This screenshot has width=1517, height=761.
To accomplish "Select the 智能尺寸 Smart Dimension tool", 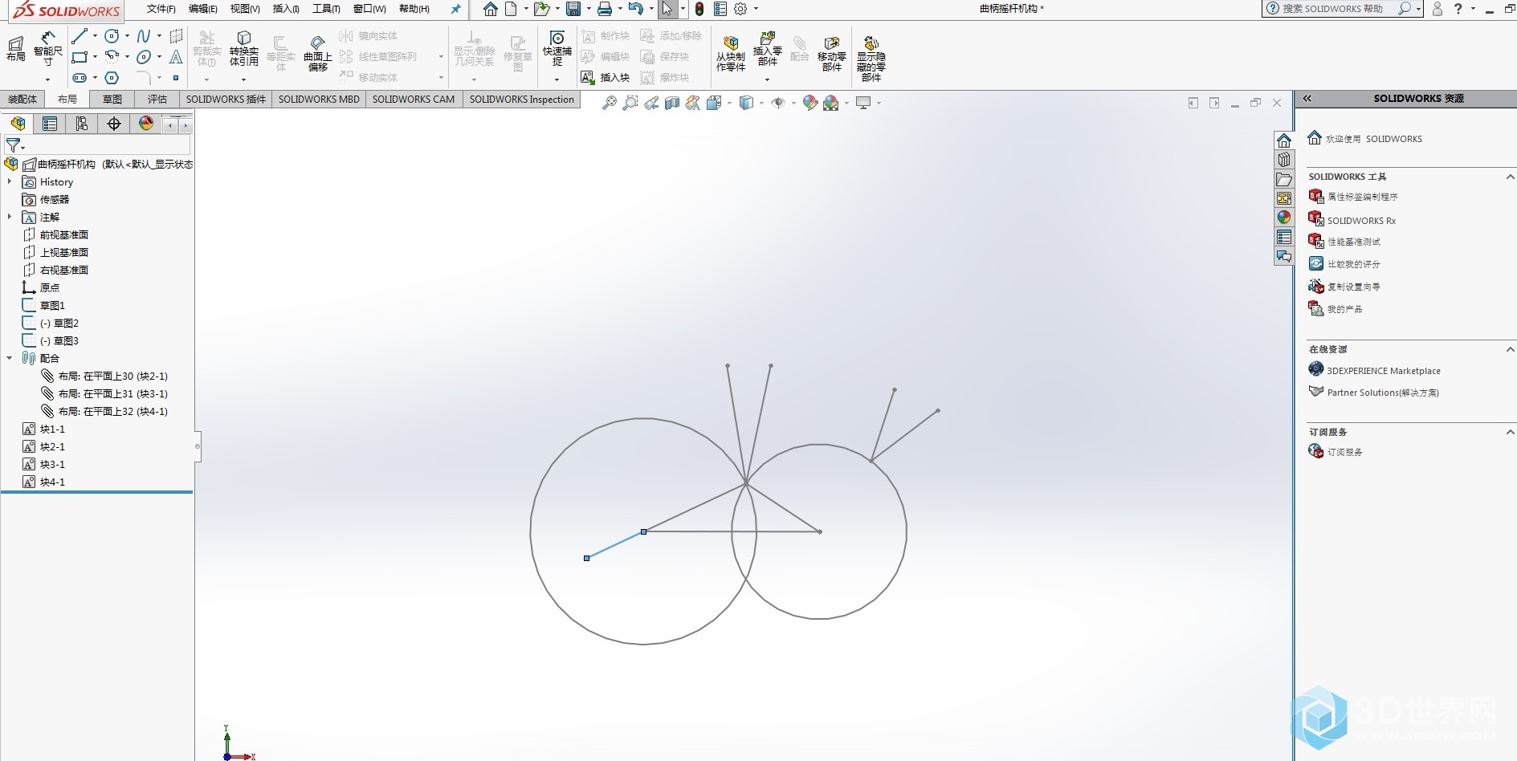I will [48, 48].
